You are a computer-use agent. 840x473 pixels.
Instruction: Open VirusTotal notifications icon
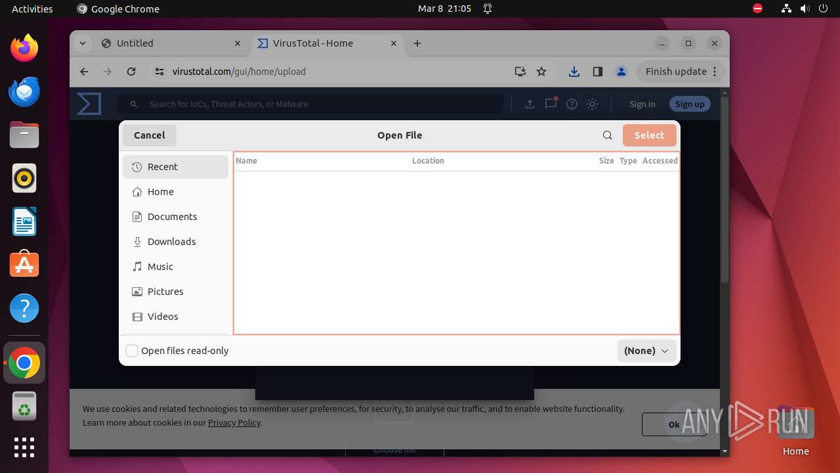pos(551,103)
